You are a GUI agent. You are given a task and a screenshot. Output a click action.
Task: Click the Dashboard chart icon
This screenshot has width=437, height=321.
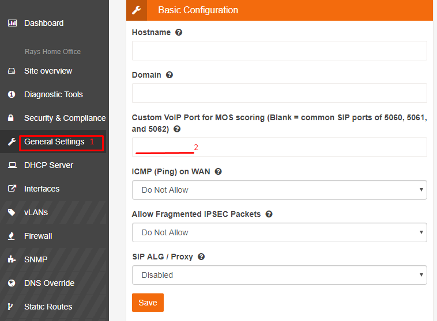pos(12,23)
